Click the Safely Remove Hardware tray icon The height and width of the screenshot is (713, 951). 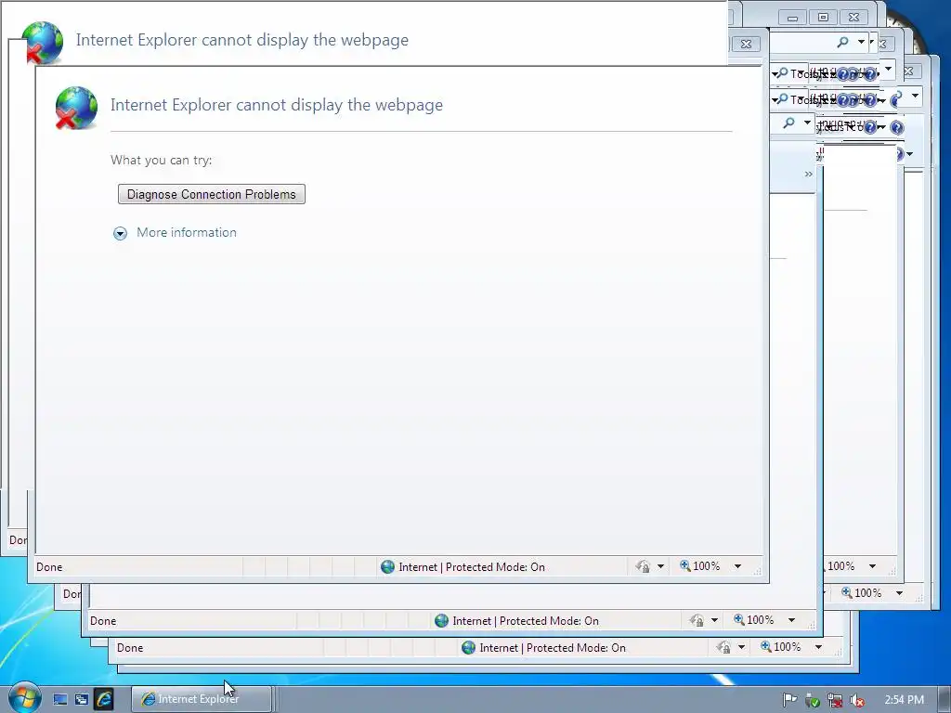[x=812, y=701]
